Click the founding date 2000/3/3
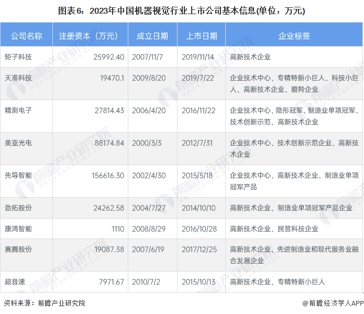The height and width of the screenshot is (314, 364). (147, 143)
